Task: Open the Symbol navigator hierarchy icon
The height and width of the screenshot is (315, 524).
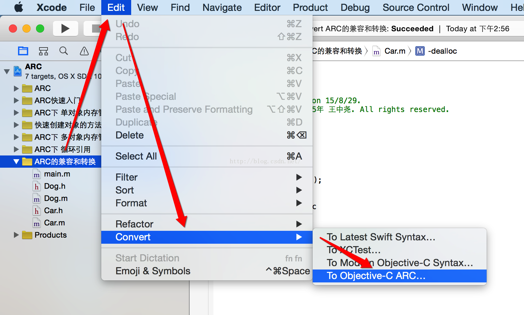Action: tap(43, 51)
